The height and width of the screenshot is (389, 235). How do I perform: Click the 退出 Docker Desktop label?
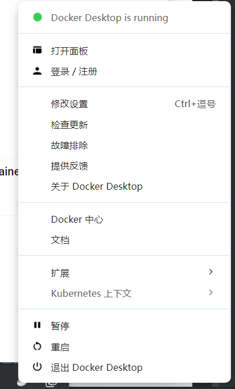pos(97,367)
